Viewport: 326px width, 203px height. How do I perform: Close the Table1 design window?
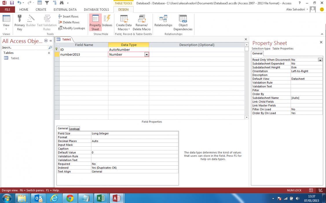[x=246, y=39]
